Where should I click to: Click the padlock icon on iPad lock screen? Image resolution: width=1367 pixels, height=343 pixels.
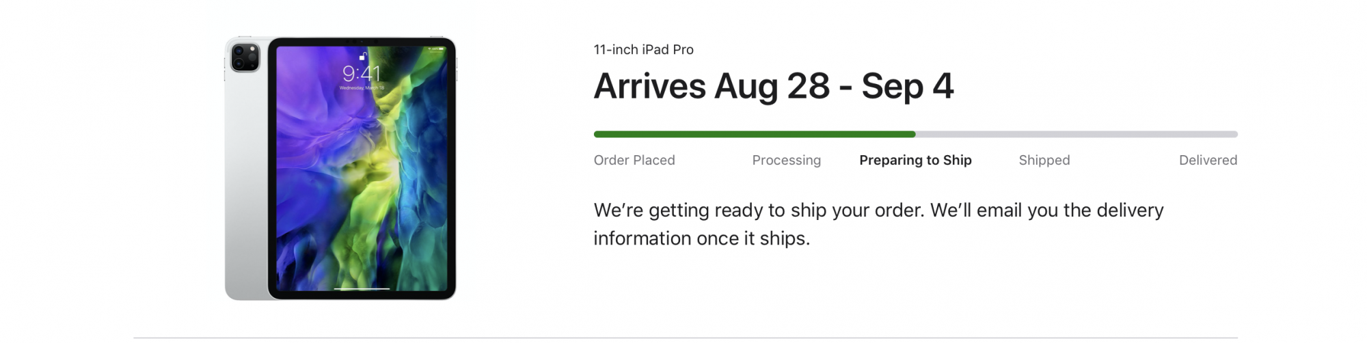pyautogui.click(x=363, y=57)
